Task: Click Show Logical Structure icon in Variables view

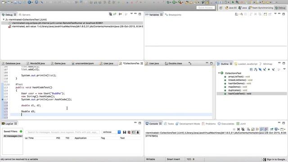Action: (241, 14)
